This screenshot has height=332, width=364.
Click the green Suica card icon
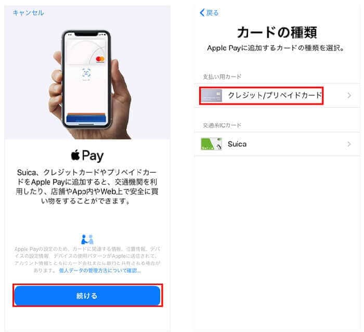pyautogui.click(x=211, y=144)
